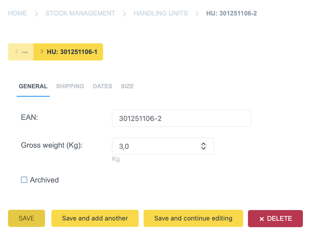Go to Home breadcrumb link
Viewport: 316px width, 236px height.
(18, 13)
